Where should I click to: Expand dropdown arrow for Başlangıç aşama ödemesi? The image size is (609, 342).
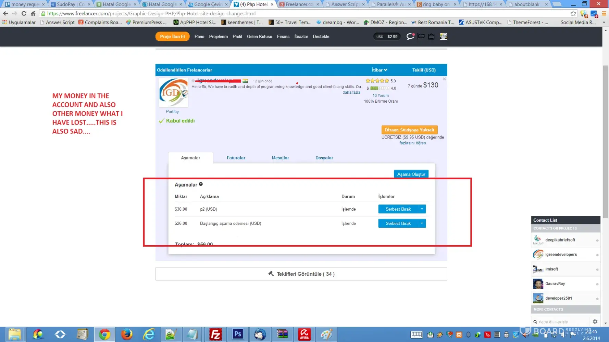point(422,223)
